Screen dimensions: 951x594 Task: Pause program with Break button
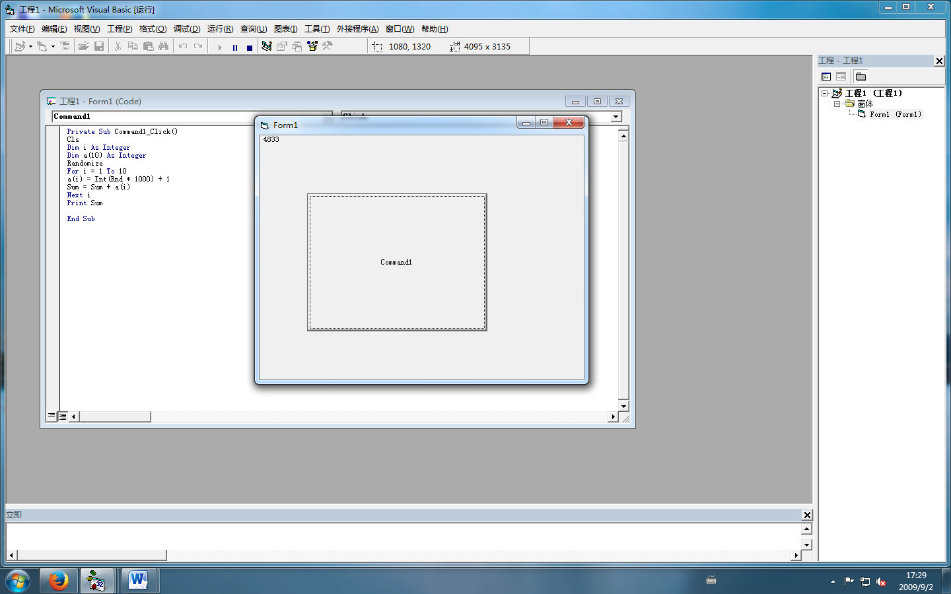[x=235, y=48]
